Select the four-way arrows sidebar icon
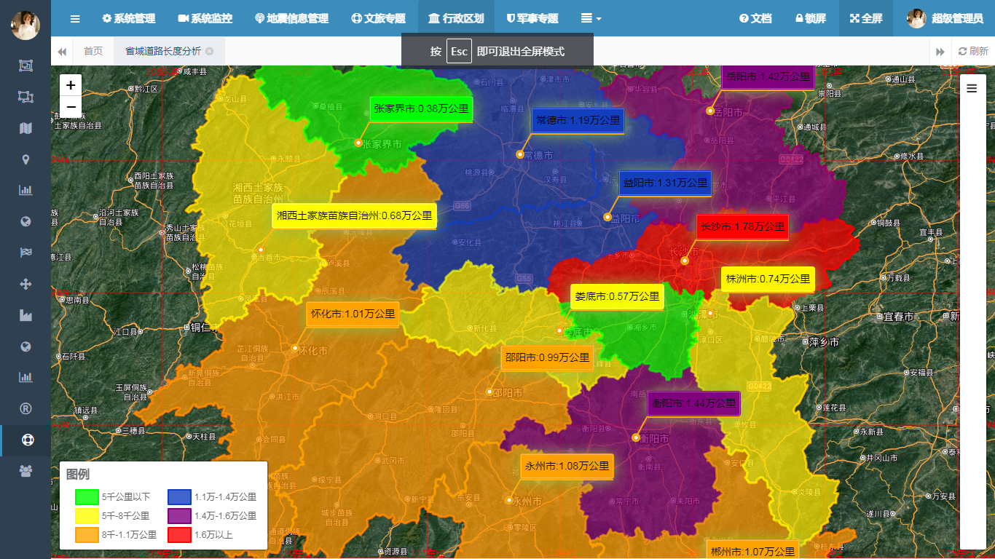995x559 pixels. [25, 285]
